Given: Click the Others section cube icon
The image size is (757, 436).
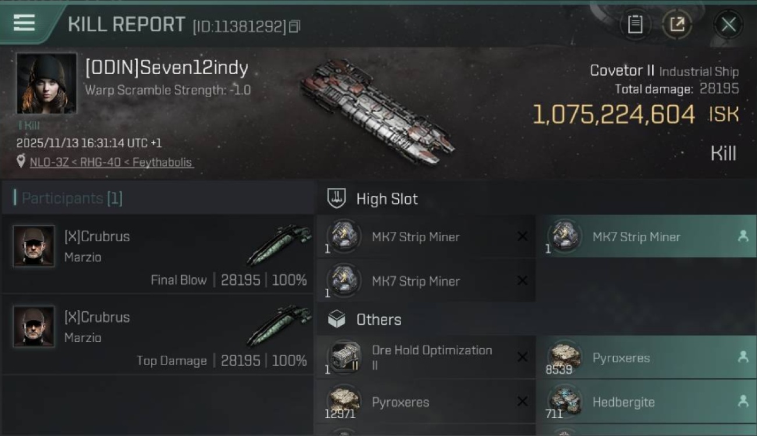Looking at the screenshot, I should point(337,319).
